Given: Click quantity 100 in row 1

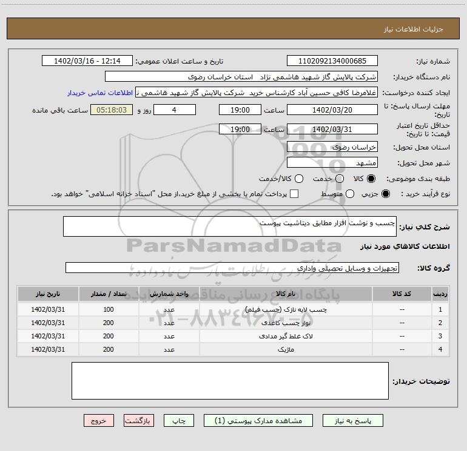Looking at the screenshot, I should click(x=109, y=309).
